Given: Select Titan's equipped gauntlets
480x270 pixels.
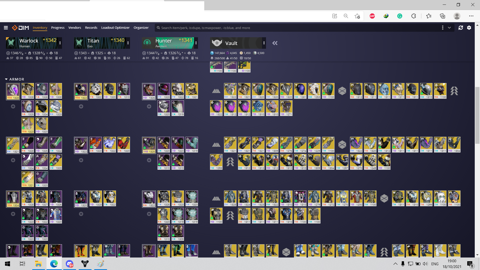Looking at the screenshot, I should (x=81, y=145).
